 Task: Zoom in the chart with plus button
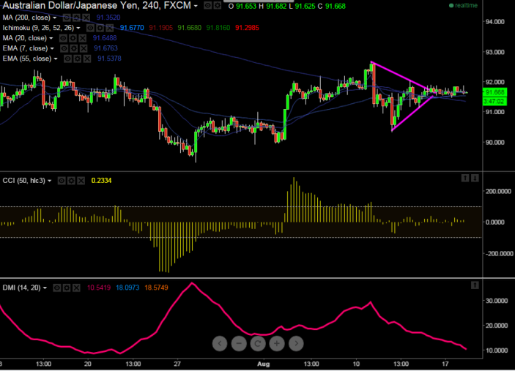pyautogui.click(x=277, y=343)
